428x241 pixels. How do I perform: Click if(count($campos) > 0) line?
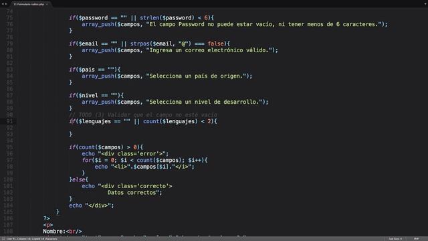point(106,147)
